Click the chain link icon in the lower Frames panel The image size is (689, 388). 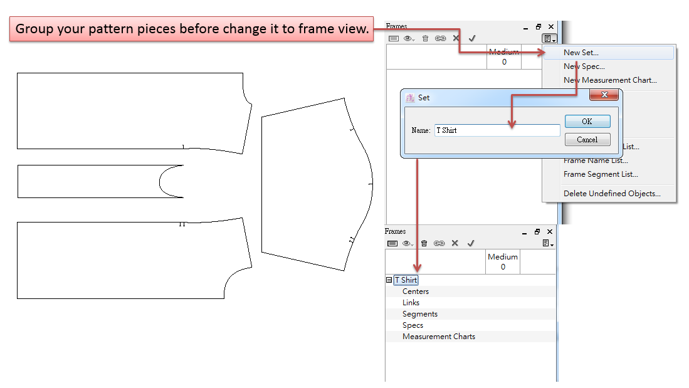(x=439, y=243)
